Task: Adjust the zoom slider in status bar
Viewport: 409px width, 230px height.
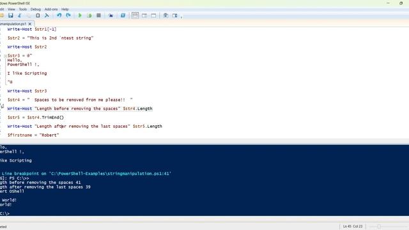Action: (379, 226)
